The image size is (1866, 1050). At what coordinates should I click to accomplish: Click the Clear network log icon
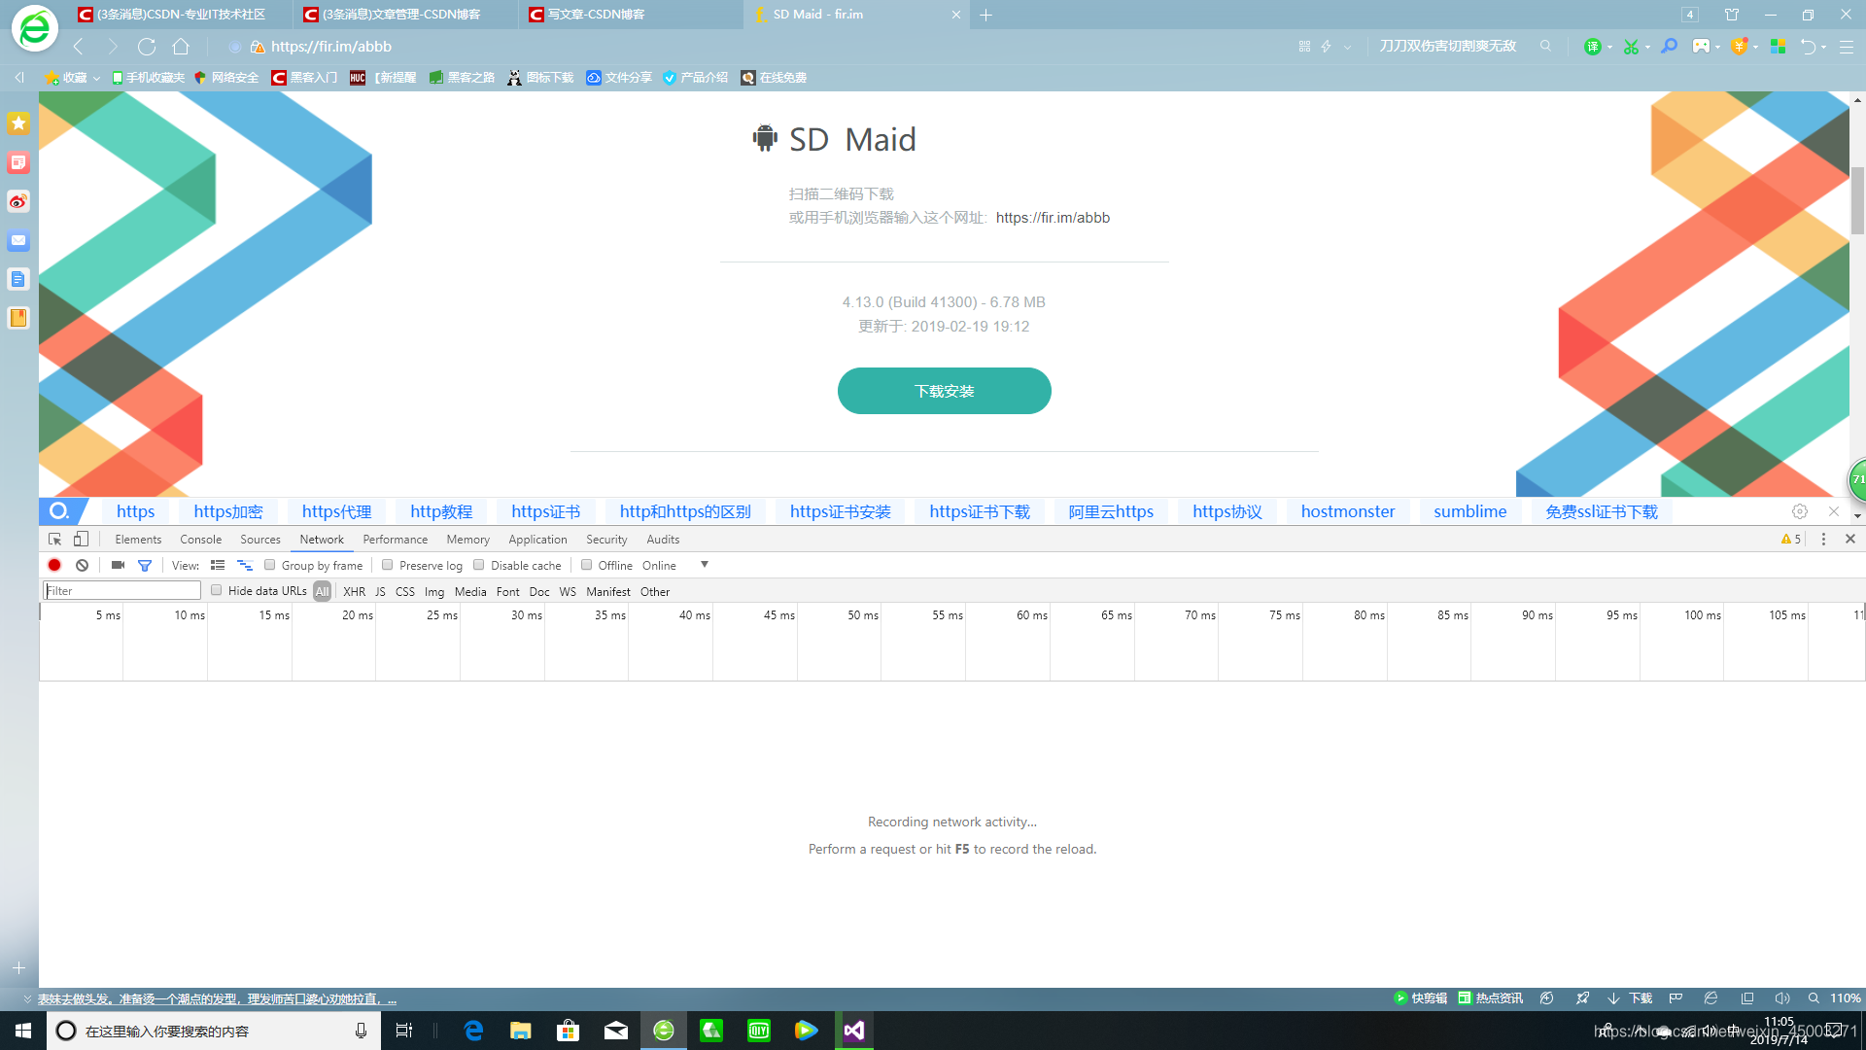81,566
